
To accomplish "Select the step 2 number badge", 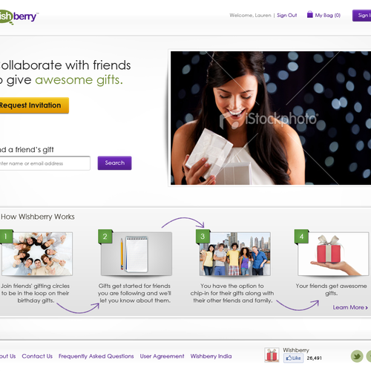I will 105,237.
